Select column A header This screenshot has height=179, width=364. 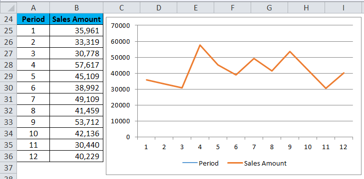coord(33,8)
